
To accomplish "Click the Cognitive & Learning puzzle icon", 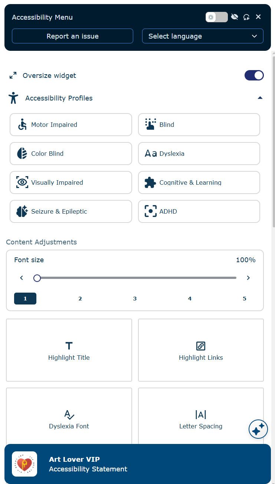I will tap(150, 182).
